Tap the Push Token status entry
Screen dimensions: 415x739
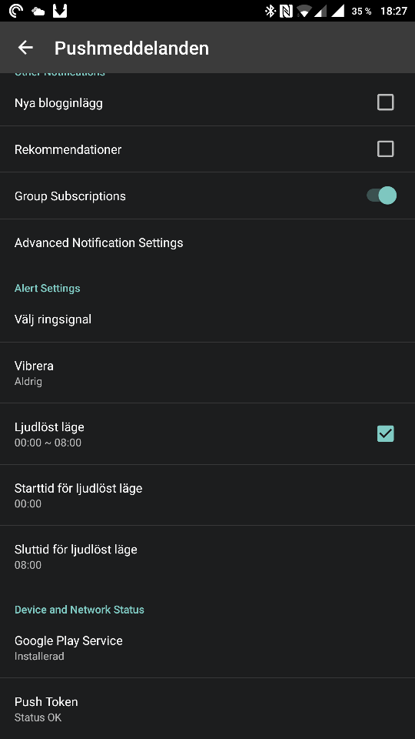point(207,709)
